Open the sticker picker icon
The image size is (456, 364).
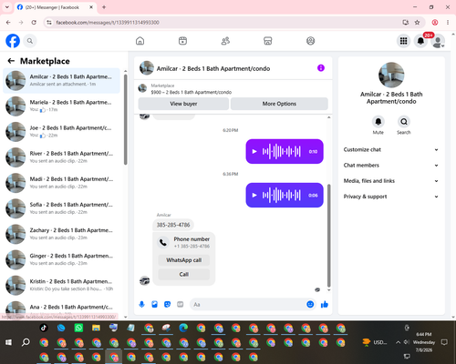[167, 304]
